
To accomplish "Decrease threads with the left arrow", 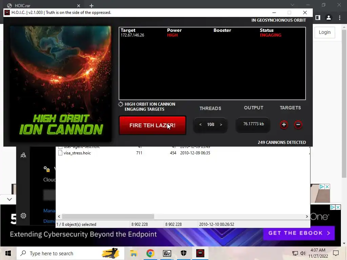I will [200, 125].
